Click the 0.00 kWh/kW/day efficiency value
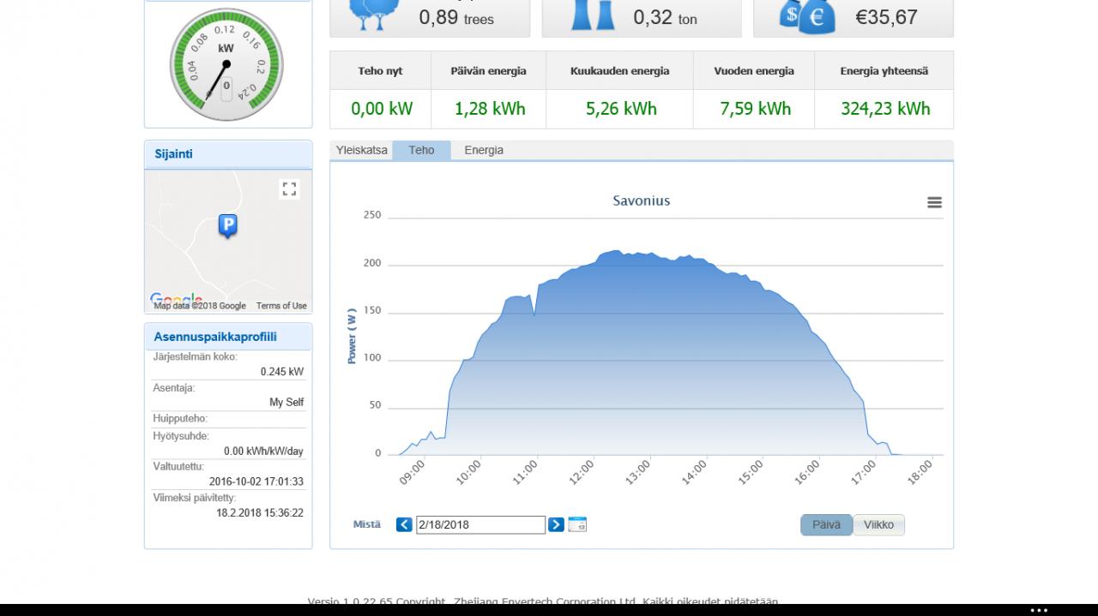Viewport: 1098px width, 616px height. [263, 452]
